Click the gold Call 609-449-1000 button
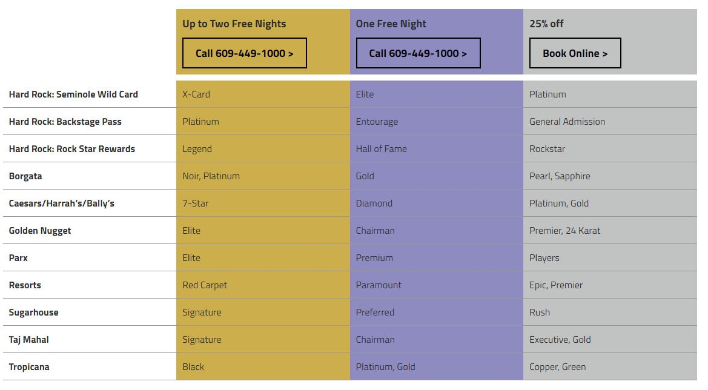Screen dimensions: 708x390 tap(245, 53)
